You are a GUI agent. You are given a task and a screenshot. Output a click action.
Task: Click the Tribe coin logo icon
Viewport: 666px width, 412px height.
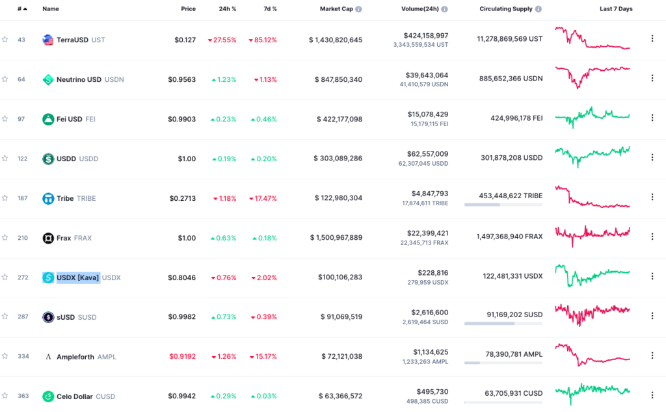47,198
